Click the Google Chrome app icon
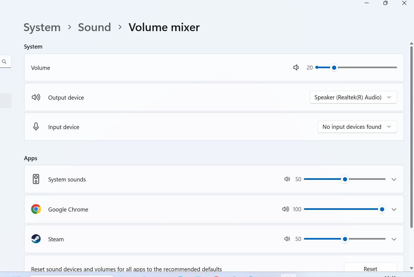Image resolution: width=414 pixels, height=277 pixels. coord(36,209)
